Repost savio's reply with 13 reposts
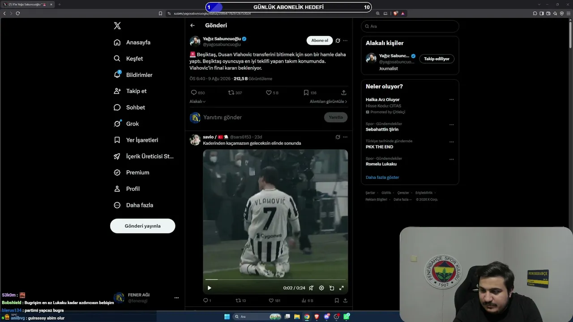 pyautogui.click(x=238, y=301)
